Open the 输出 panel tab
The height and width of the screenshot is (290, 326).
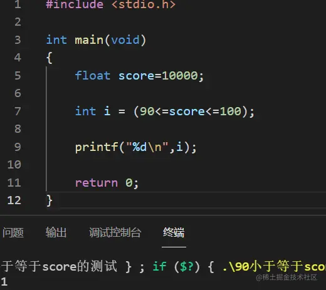[x=56, y=232]
